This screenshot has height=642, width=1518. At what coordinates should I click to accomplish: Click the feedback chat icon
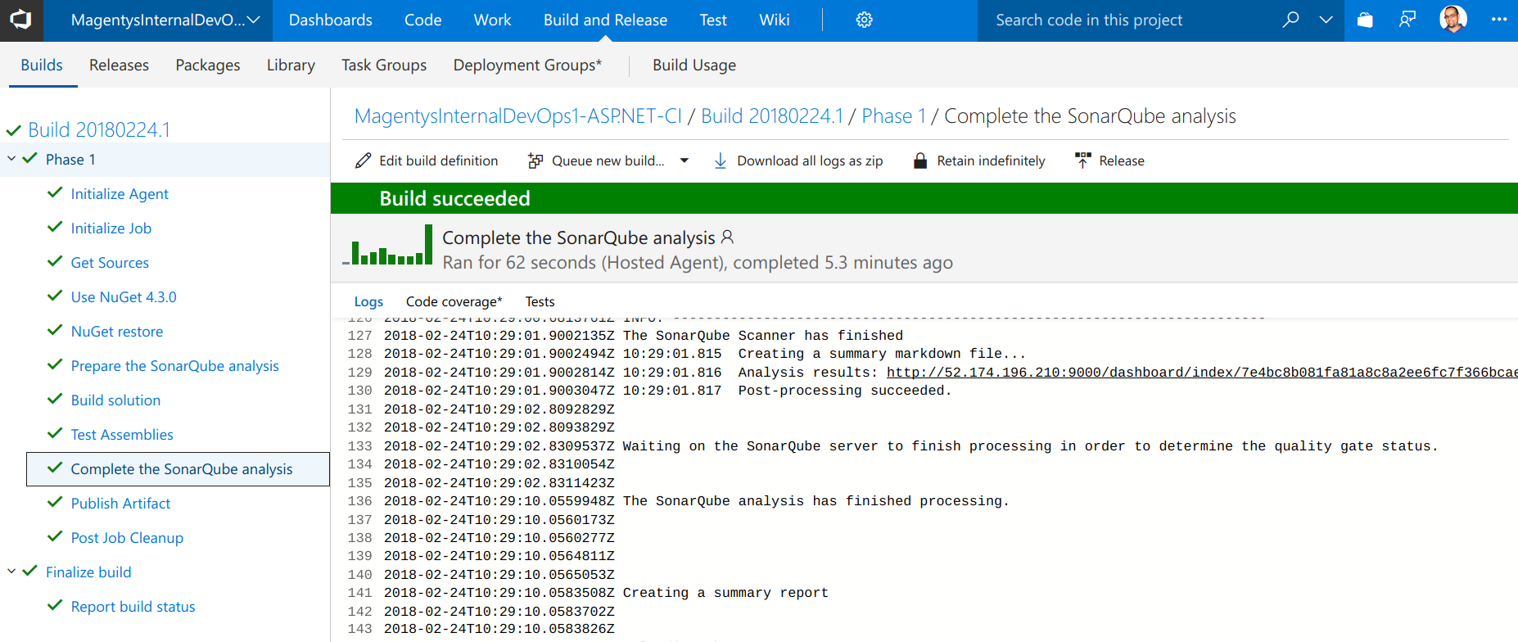(x=1407, y=20)
